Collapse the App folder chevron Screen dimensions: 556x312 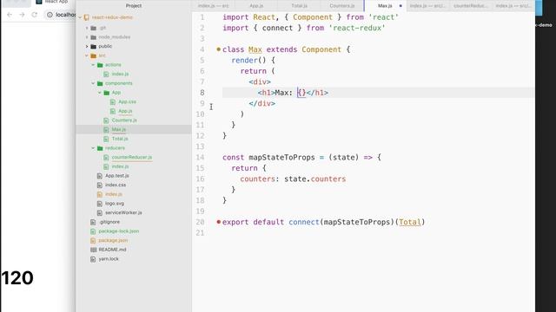coord(100,93)
